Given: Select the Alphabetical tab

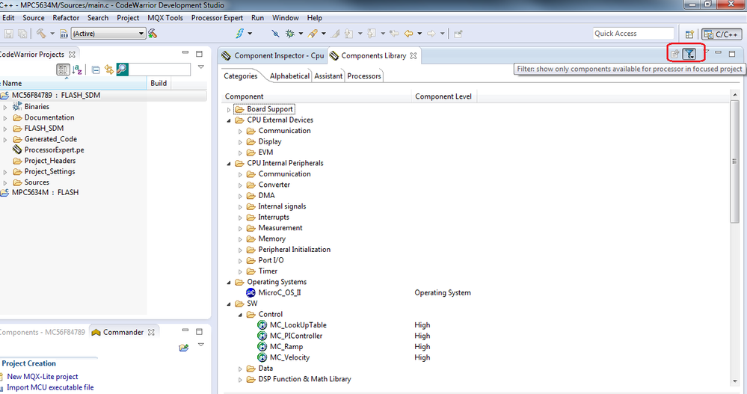Looking at the screenshot, I should pos(289,76).
